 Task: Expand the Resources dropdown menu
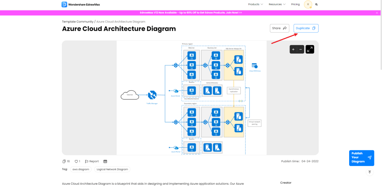tap(277, 4)
